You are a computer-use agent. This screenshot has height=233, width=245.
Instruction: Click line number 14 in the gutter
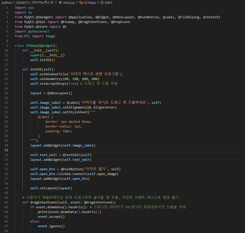point(6,69)
